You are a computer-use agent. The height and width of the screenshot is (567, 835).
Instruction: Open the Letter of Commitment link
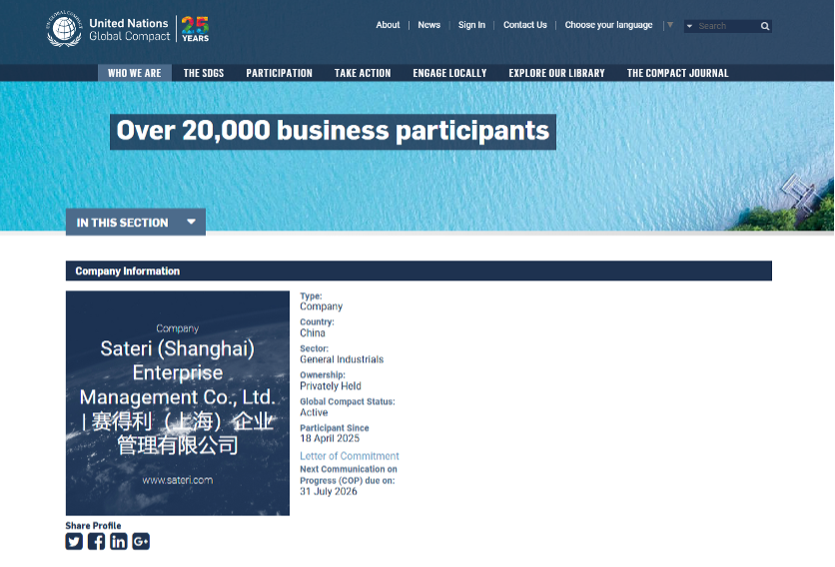350,456
